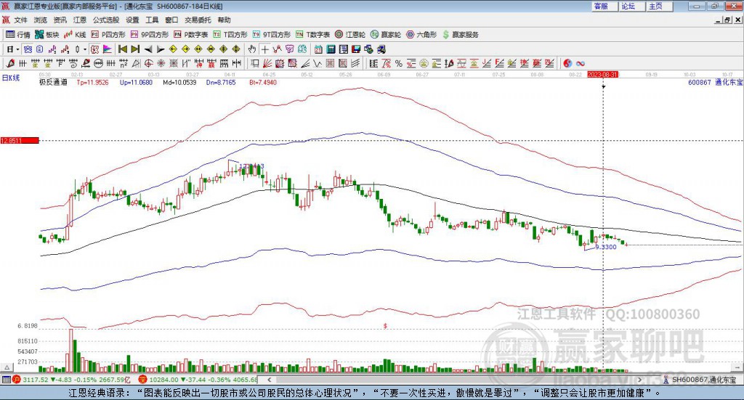Open the 9P四方形 tool
This screenshot has width=744, height=400.
(150, 35)
